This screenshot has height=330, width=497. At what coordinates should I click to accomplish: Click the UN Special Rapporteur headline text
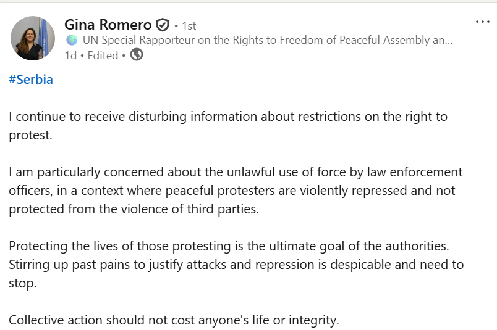click(x=267, y=40)
